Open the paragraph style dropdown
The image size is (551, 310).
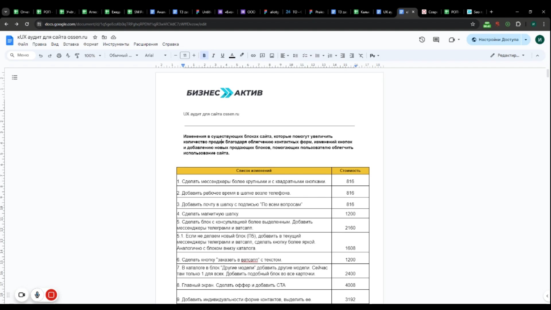click(x=123, y=56)
